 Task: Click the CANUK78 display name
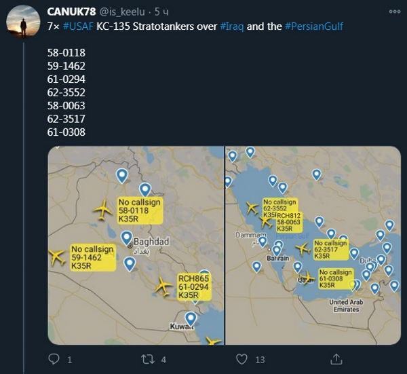tap(71, 12)
